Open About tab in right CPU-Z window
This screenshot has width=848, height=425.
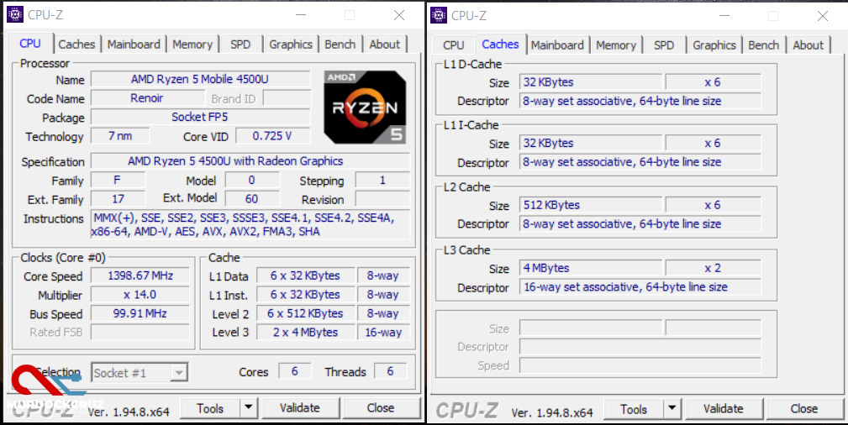point(808,45)
